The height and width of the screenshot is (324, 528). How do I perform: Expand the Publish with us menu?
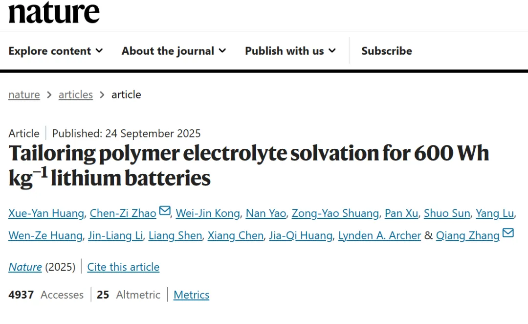click(x=290, y=51)
